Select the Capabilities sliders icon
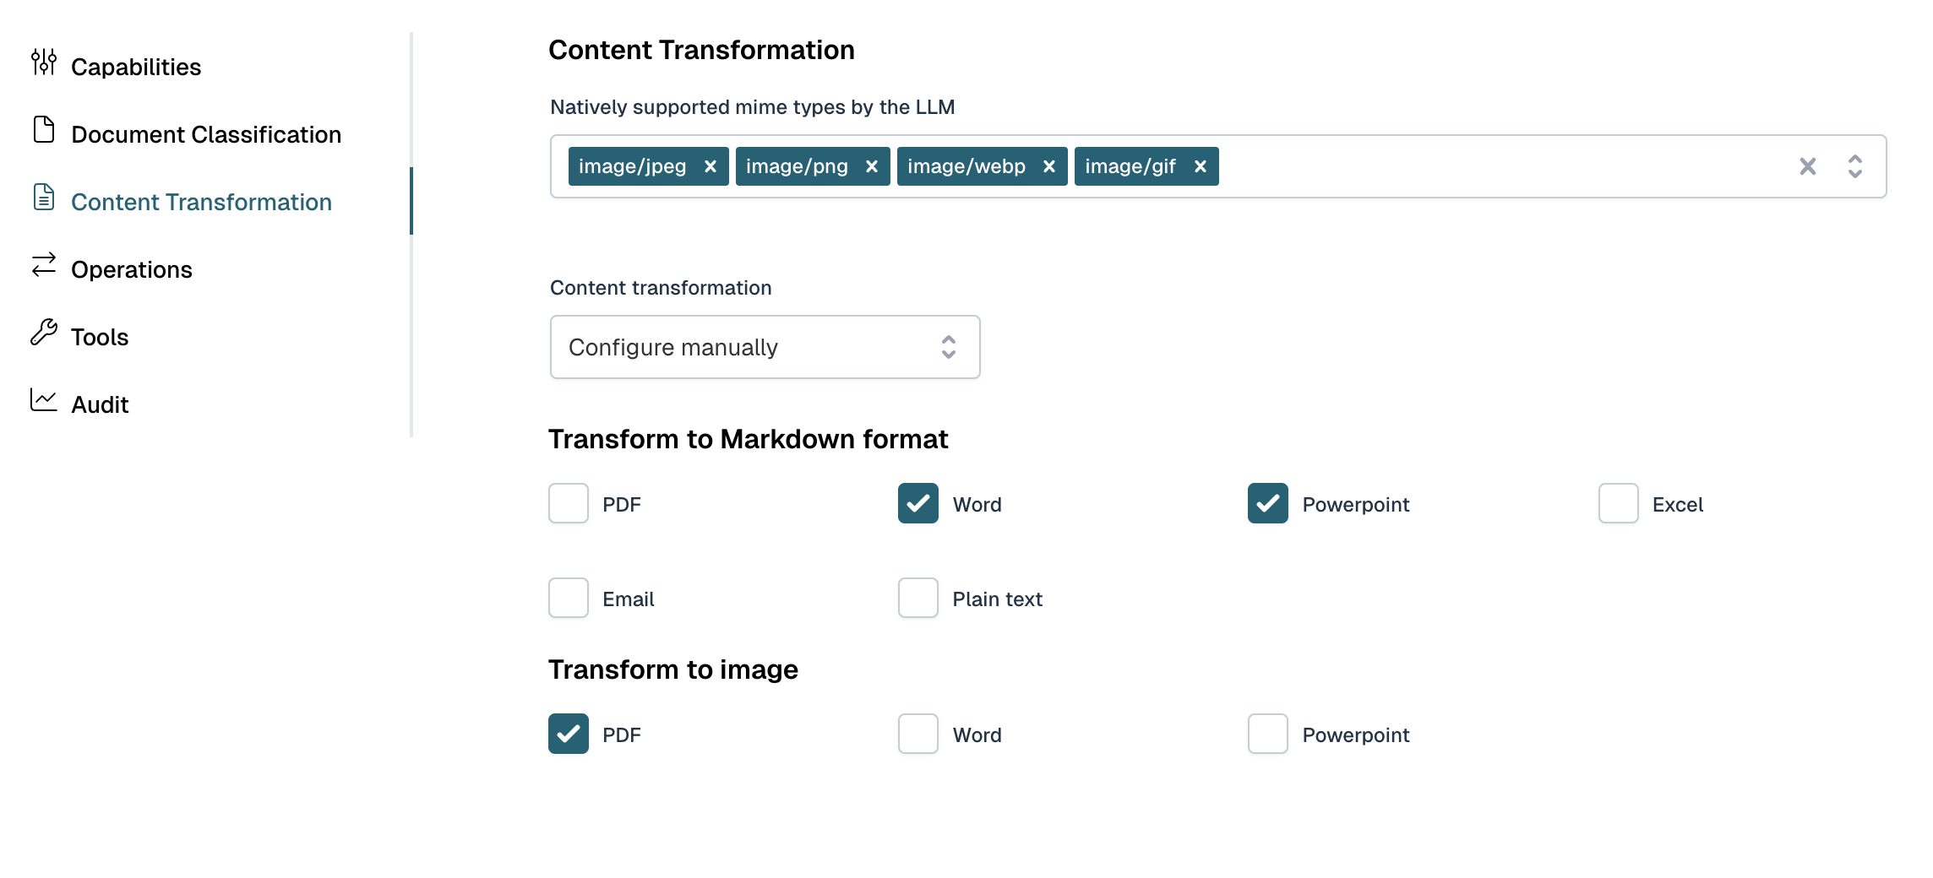This screenshot has width=1933, height=878. coord(43,62)
